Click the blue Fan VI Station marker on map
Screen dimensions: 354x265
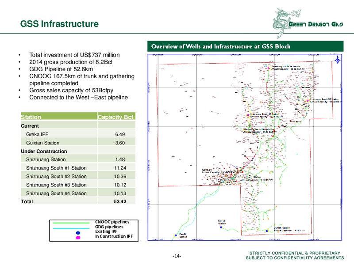(221, 227)
